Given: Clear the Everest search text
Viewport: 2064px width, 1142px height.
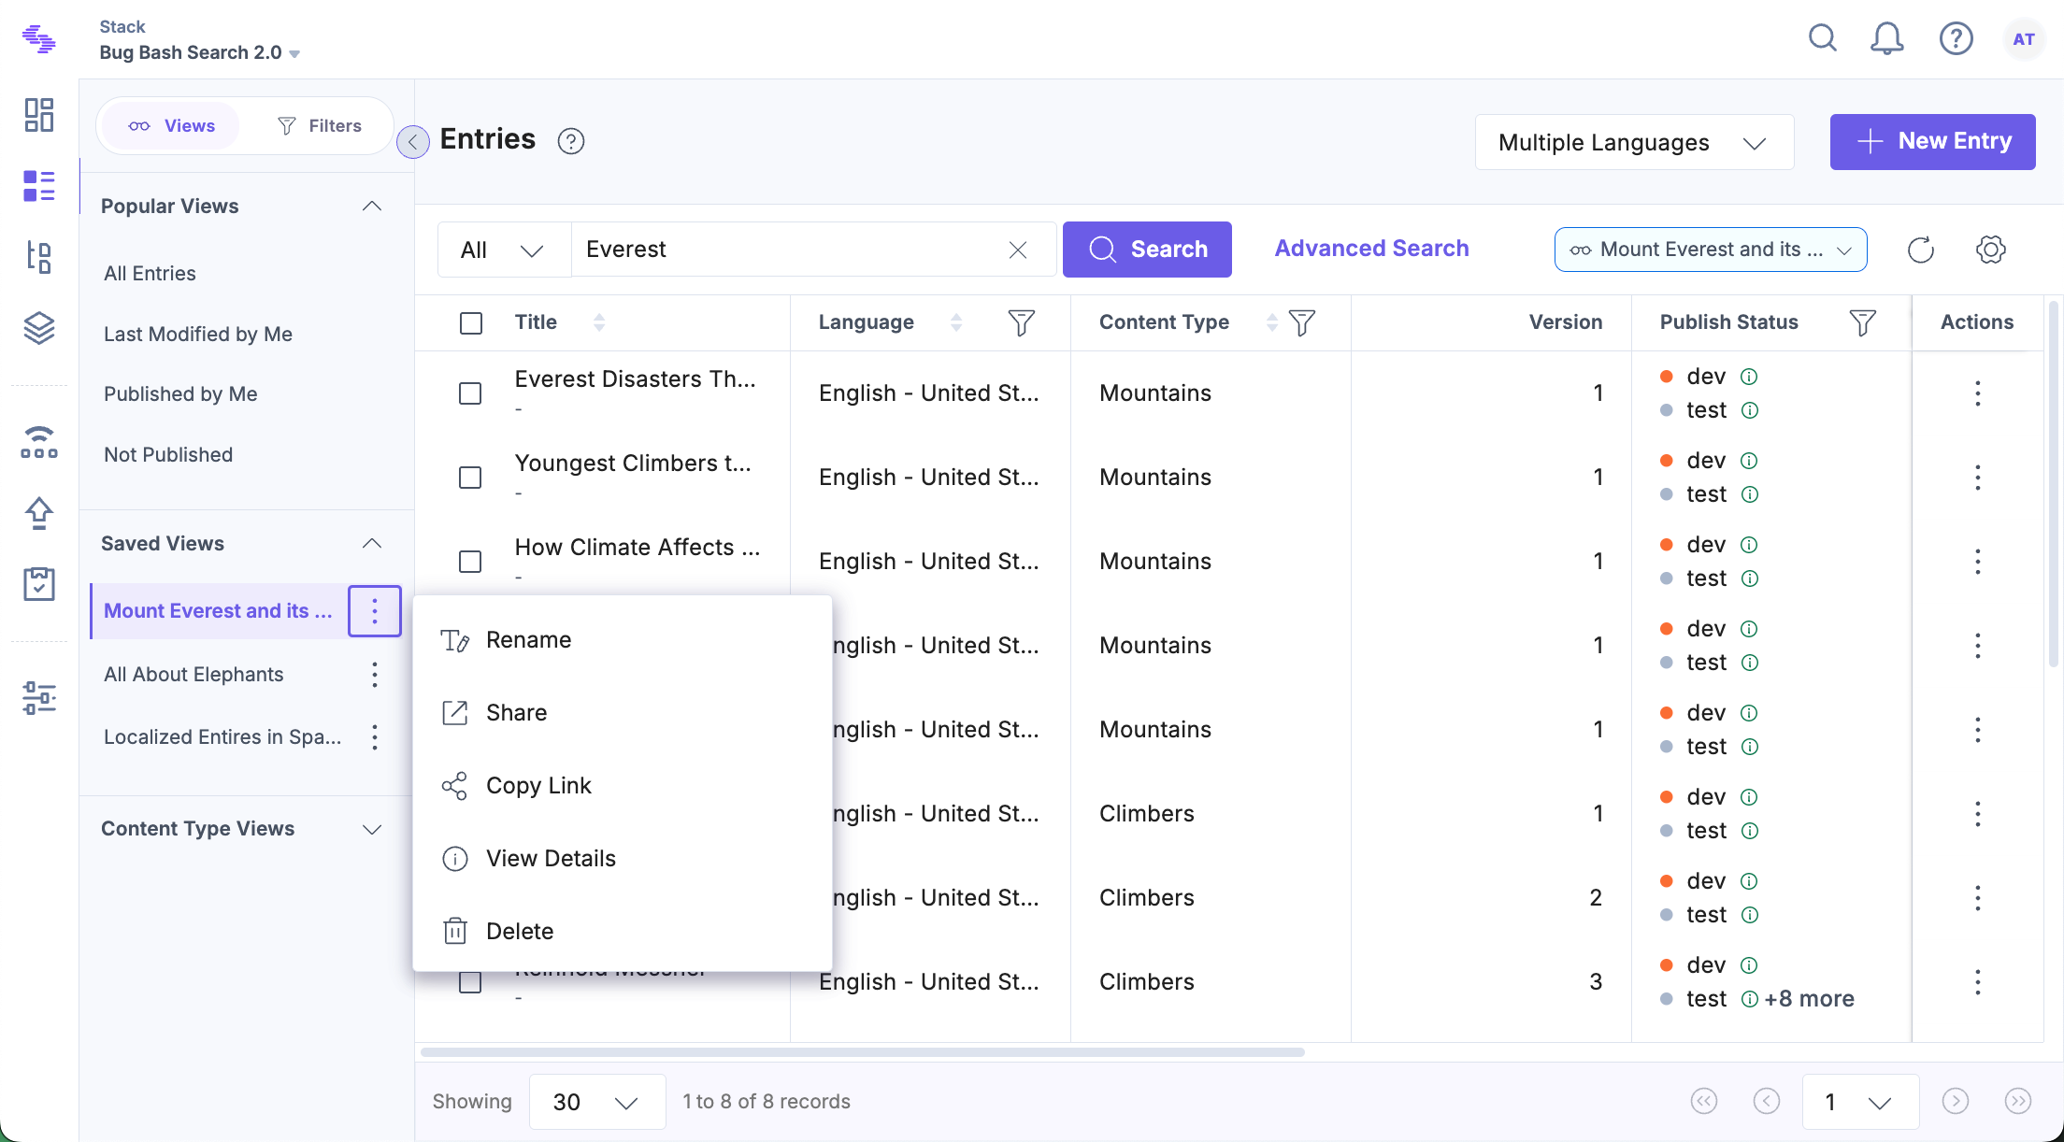Looking at the screenshot, I should pyautogui.click(x=1018, y=250).
